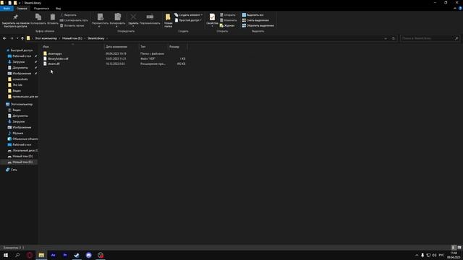The height and width of the screenshot is (260, 463).
Task: Switch to the large icons view button
Action: coord(459,248)
